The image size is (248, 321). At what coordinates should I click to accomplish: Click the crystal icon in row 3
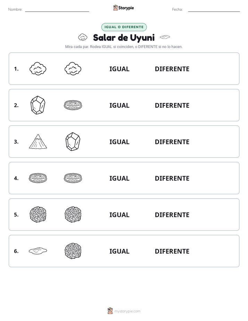tap(73, 142)
